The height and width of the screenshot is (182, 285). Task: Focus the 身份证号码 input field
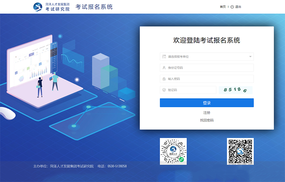click(x=209, y=68)
